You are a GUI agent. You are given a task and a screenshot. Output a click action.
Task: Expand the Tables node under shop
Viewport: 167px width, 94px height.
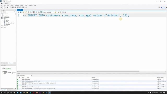(x=3, y=20)
